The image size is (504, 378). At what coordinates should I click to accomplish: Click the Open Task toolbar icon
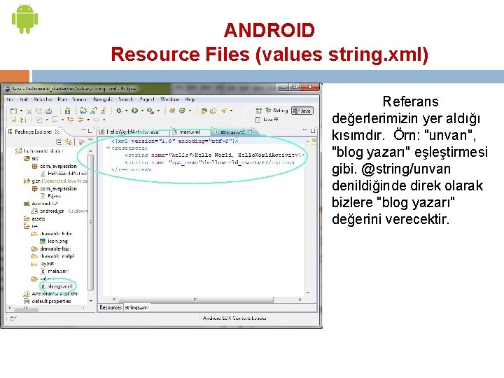[213, 111]
